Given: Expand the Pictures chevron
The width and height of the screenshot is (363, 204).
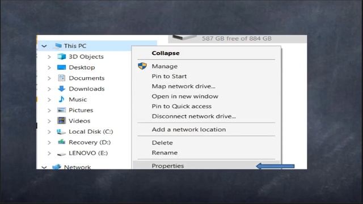Looking at the screenshot, I should coord(49,110).
